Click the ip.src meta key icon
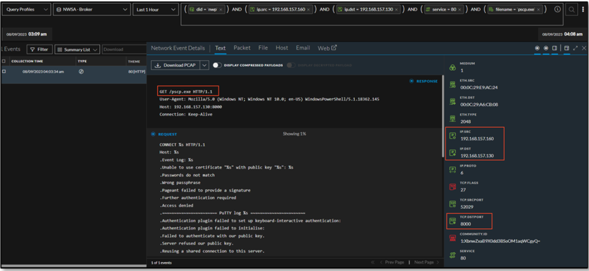 point(452,136)
